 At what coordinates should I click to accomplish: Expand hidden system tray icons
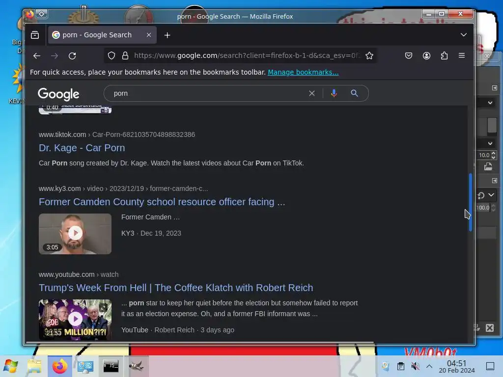tap(429, 366)
